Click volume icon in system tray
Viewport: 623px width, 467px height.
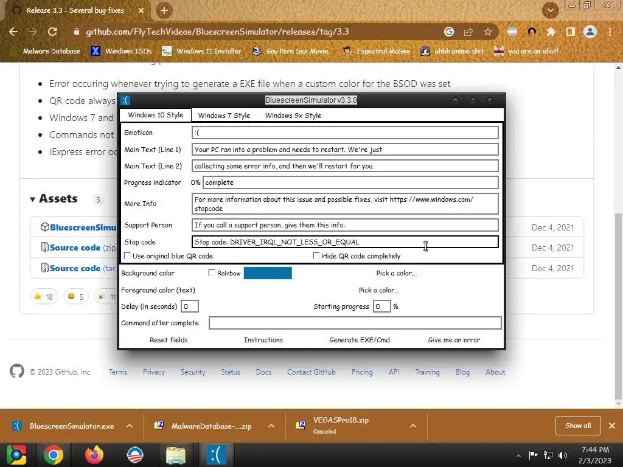(563, 455)
